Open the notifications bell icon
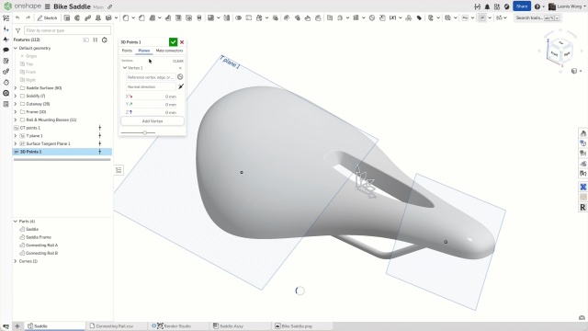 487,6
